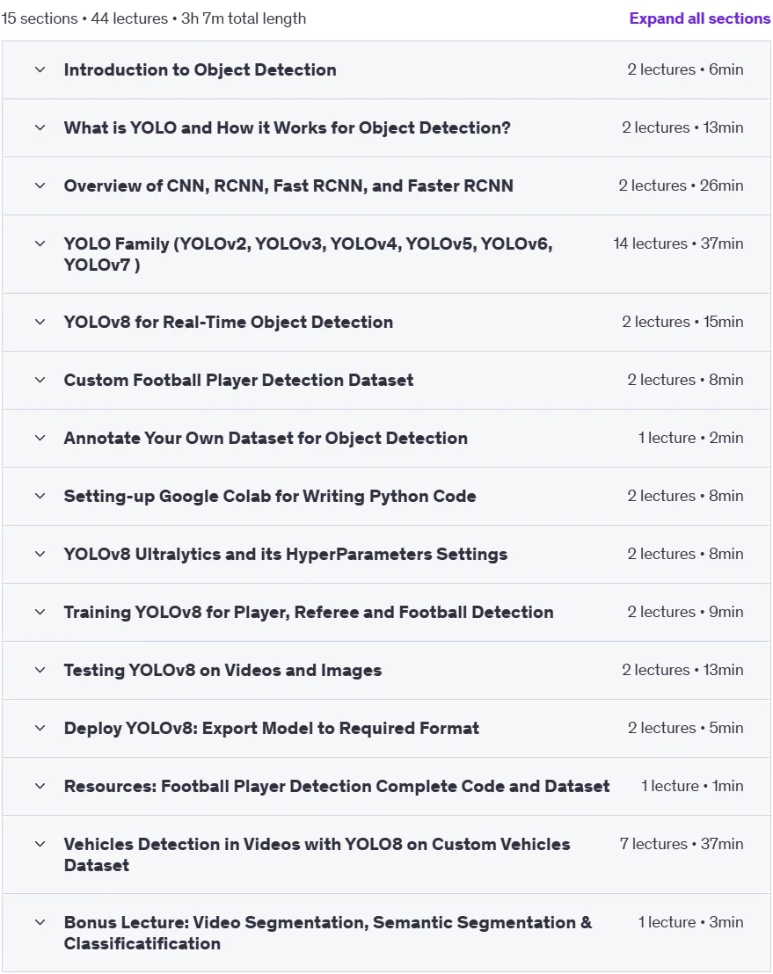Expand Bonus Lecture section chevron

click(40, 922)
